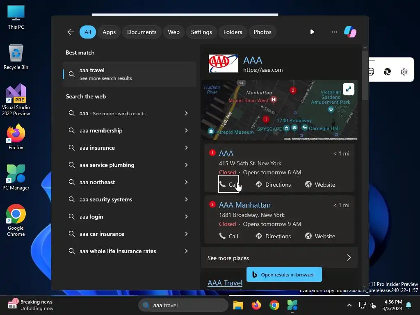Show hidden system tray icons
Image resolution: width=420 pixels, height=315 pixels.
349,305
